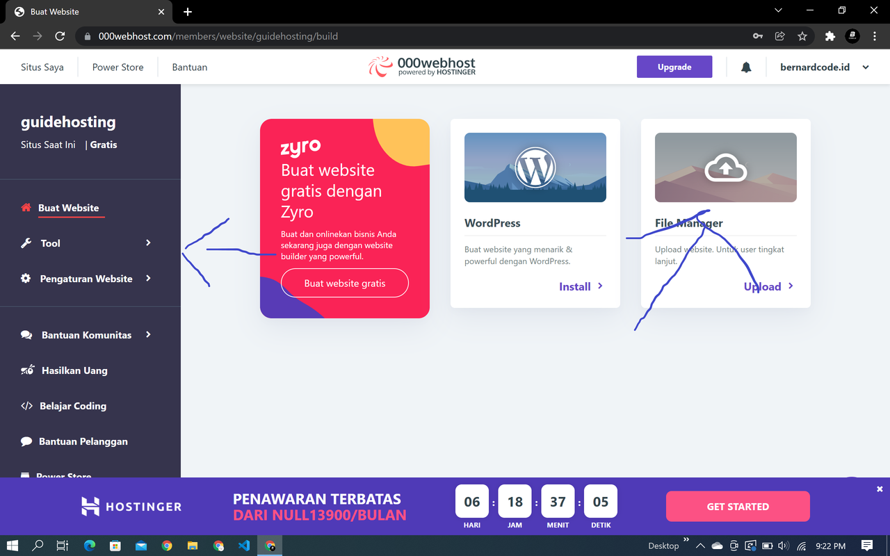Expand the Desktop toolbar chevrons
This screenshot has width=890, height=556.
click(686, 539)
